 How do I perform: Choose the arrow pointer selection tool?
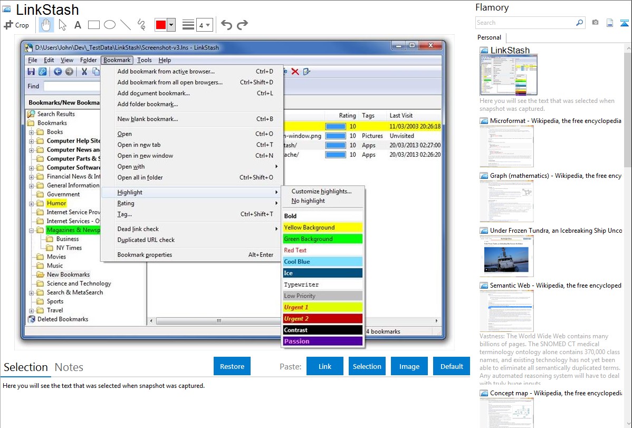click(62, 25)
